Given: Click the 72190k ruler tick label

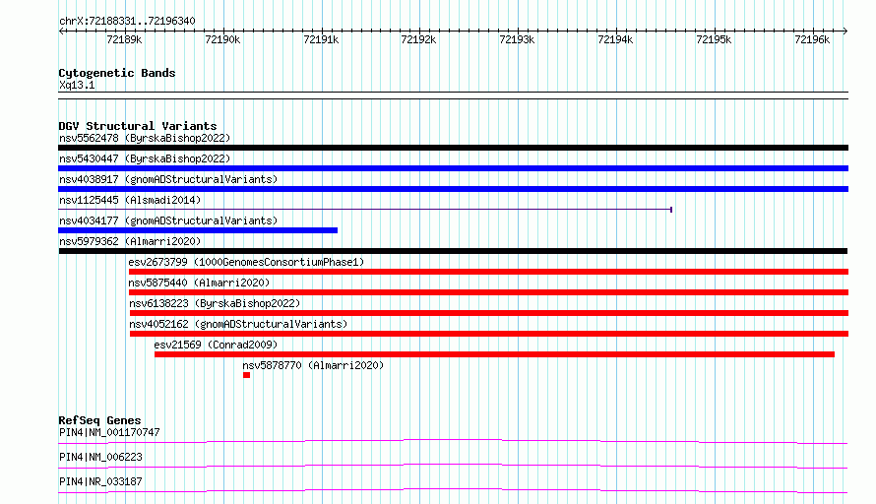Looking at the screenshot, I should 222,39.
